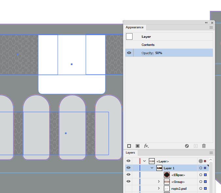
Task: Click Clear Appearance icon
Action: 187,146
